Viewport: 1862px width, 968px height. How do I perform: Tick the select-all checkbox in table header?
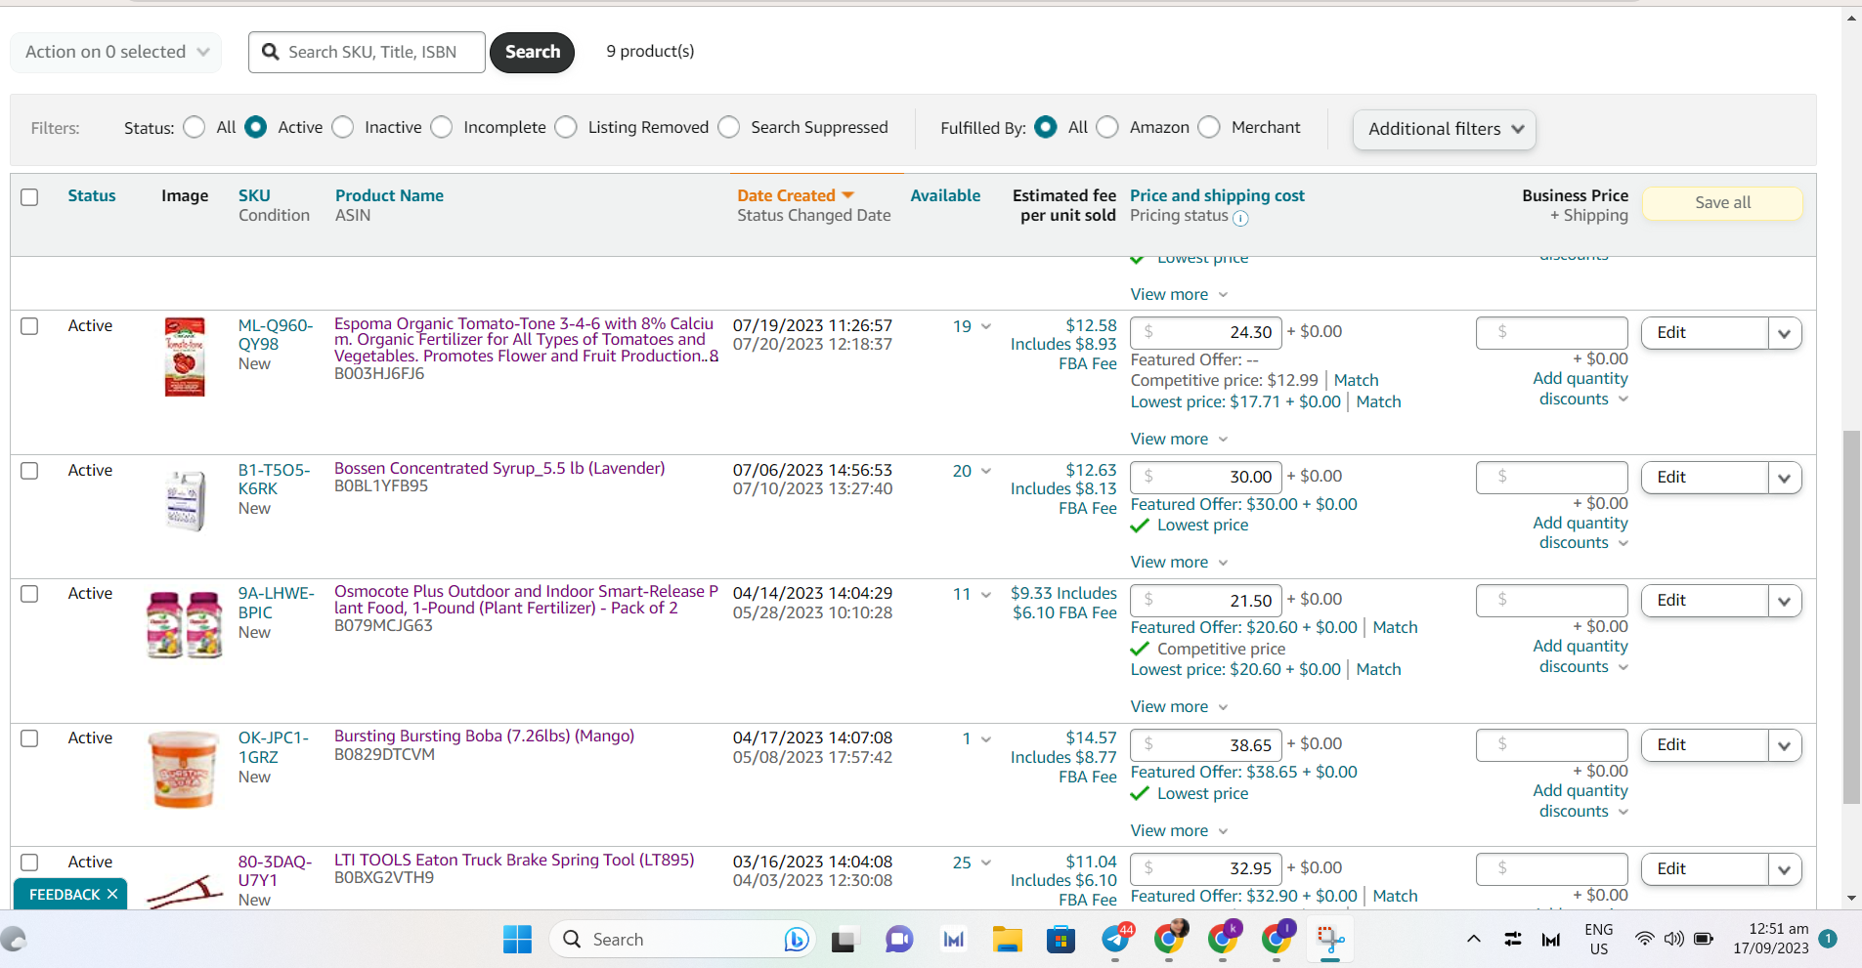coord(29,196)
